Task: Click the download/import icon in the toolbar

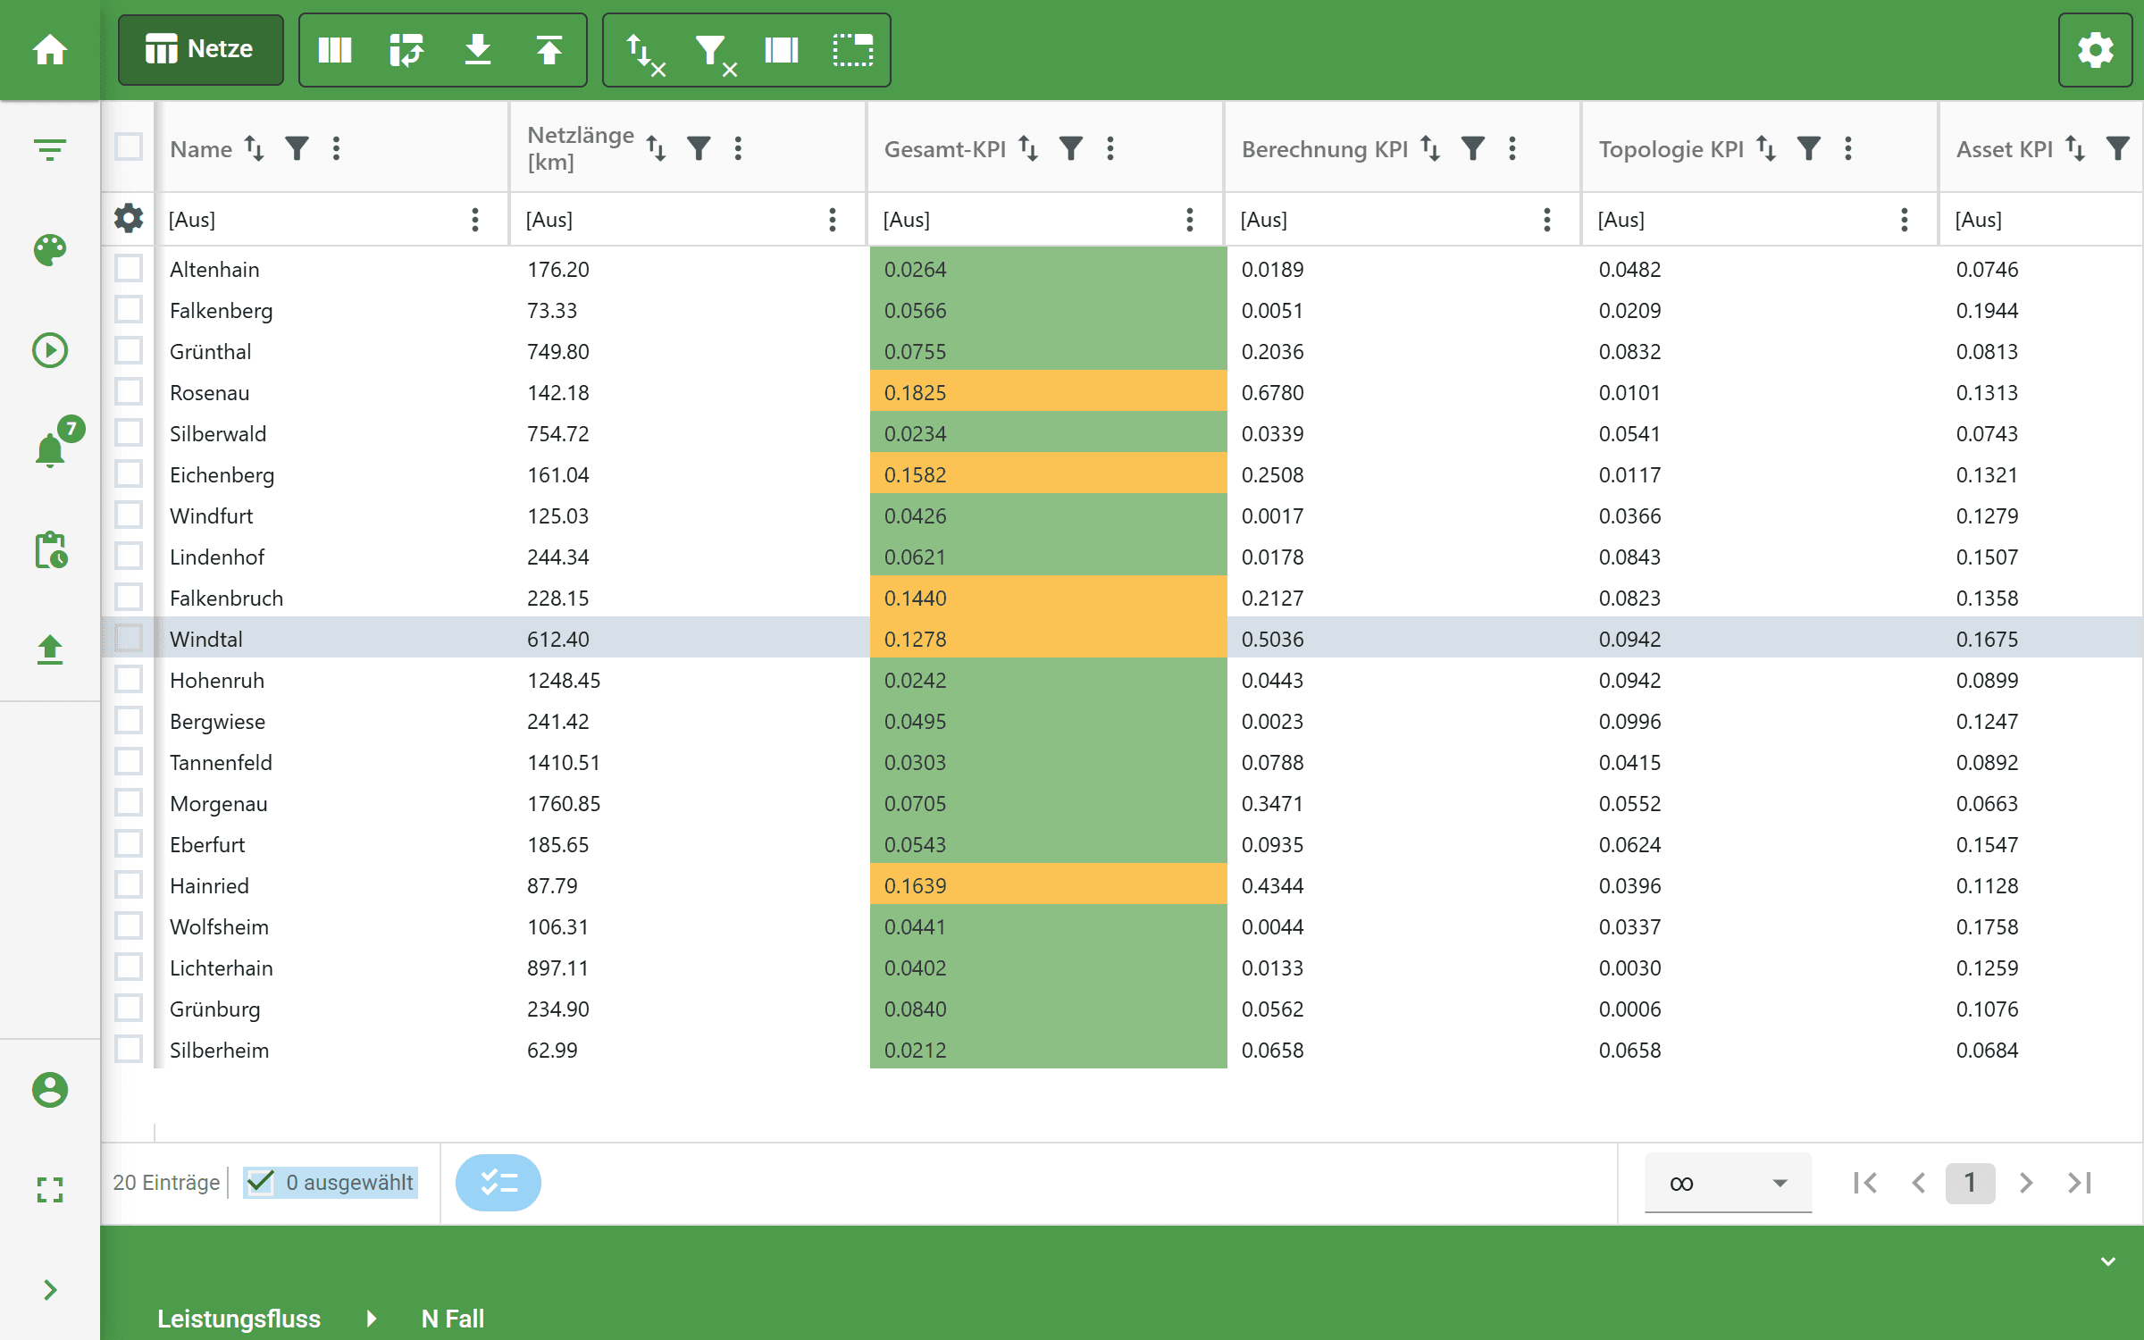Action: (479, 50)
